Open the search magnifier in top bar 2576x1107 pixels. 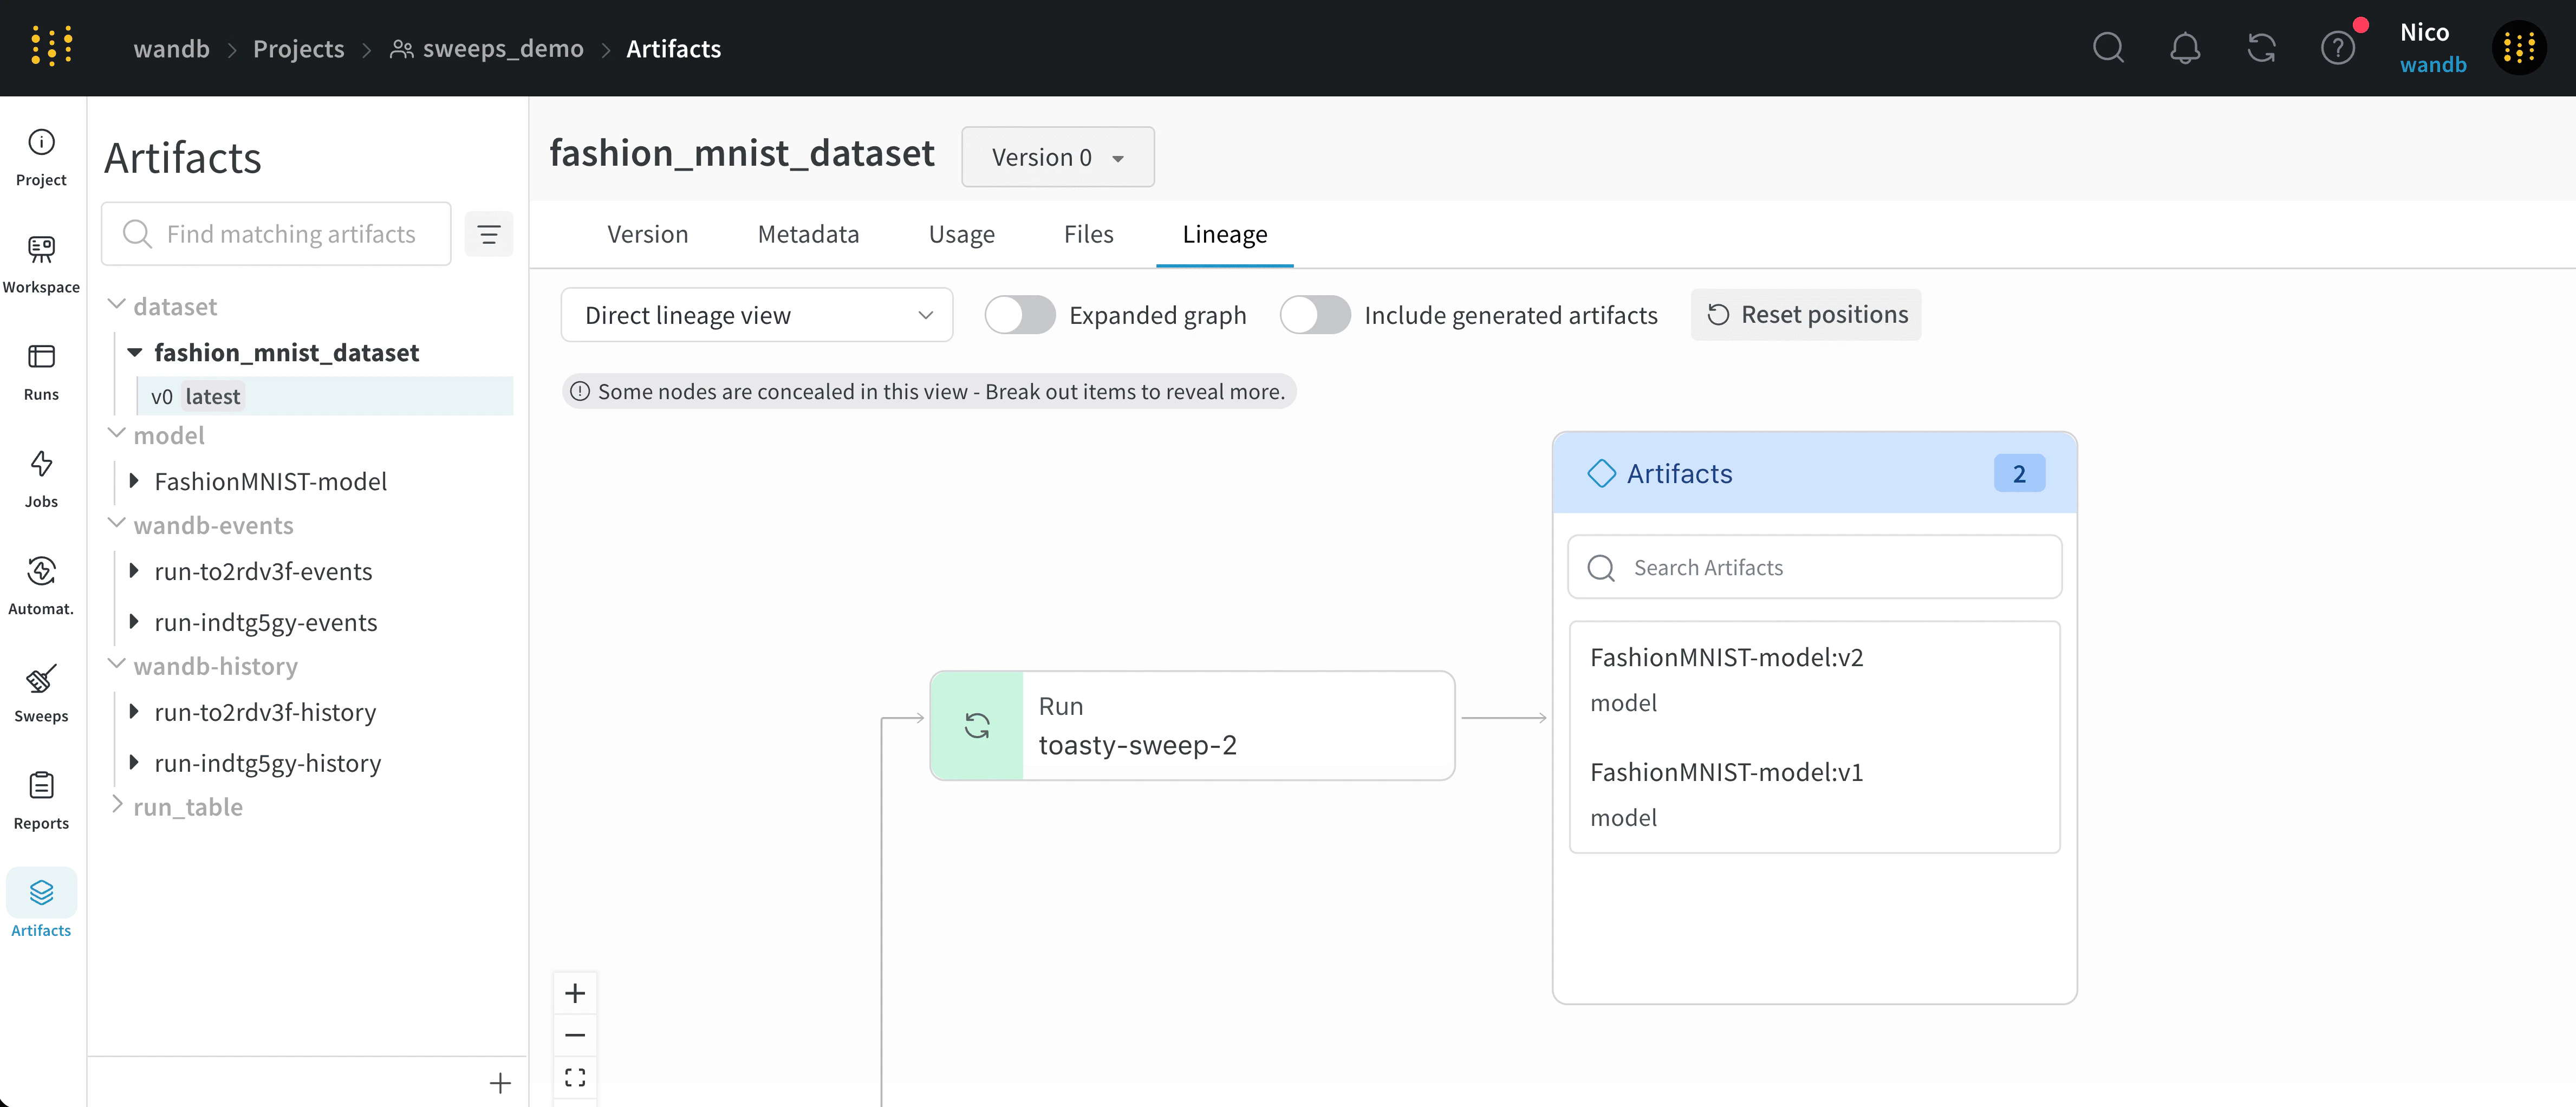click(x=2108, y=47)
